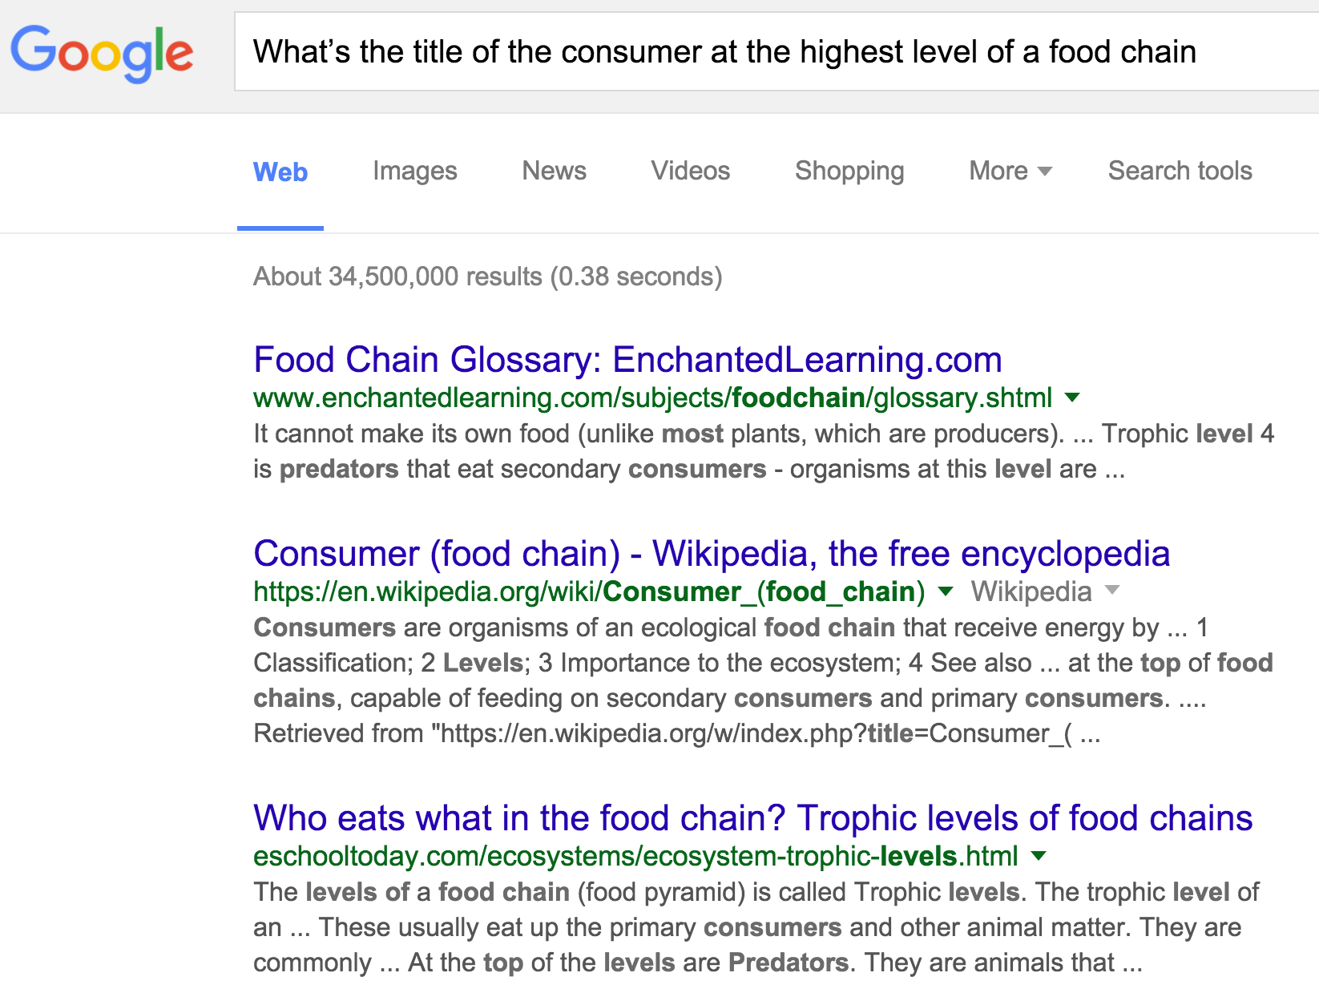Open the Trophic levels of food chains result
The height and width of the screenshot is (997, 1319).
tap(752, 818)
